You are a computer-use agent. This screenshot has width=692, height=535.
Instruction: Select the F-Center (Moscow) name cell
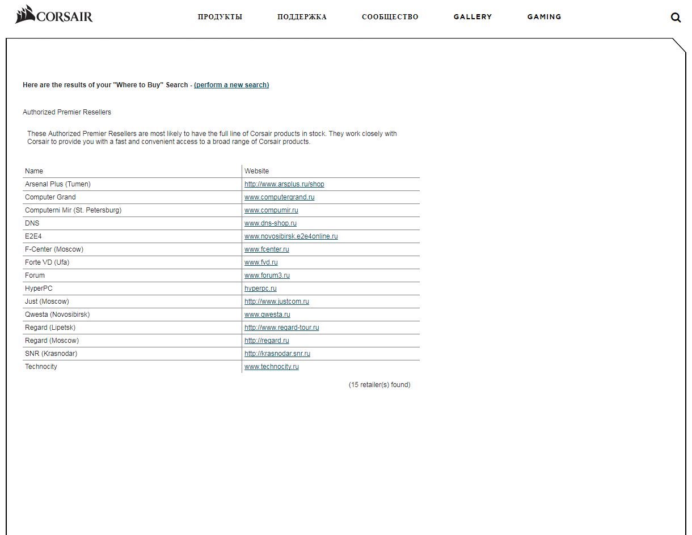pos(132,249)
